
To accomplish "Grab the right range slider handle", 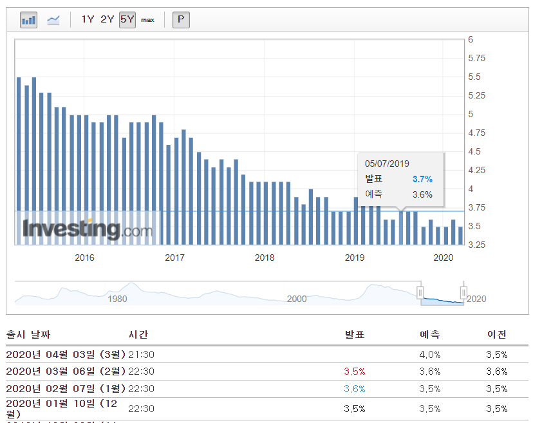I will pyautogui.click(x=463, y=292).
